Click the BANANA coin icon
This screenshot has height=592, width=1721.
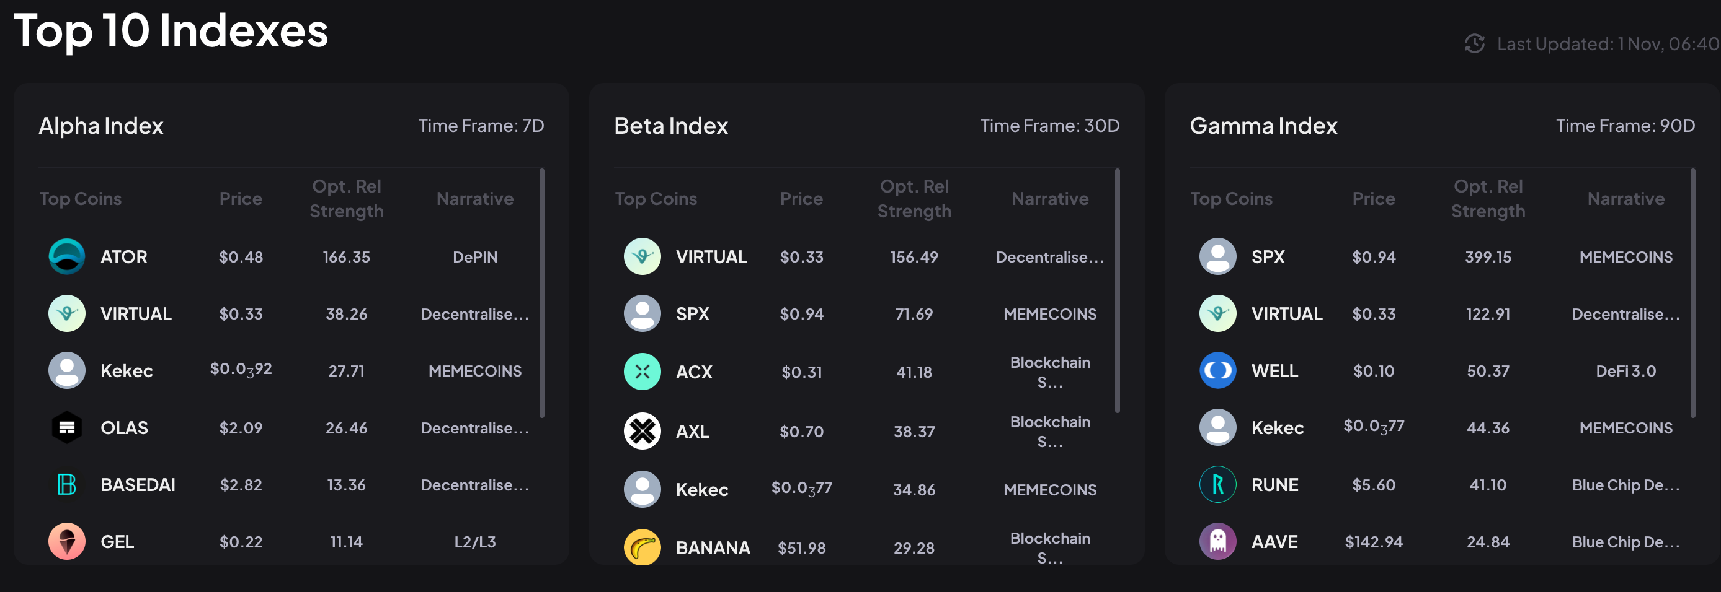point(642,547)
